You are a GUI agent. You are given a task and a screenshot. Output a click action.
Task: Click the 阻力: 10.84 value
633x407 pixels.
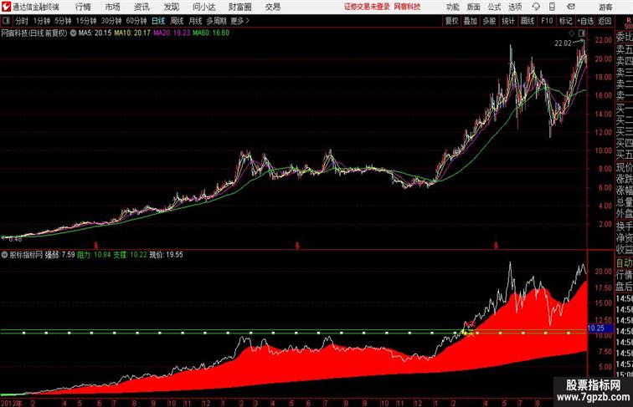pos(94,255)
